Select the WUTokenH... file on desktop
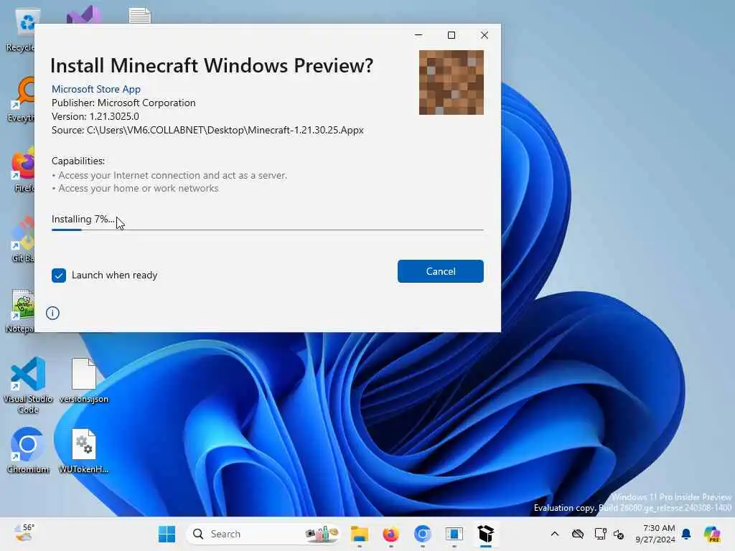This screenshot has width=735, height=551. (84, 451)
